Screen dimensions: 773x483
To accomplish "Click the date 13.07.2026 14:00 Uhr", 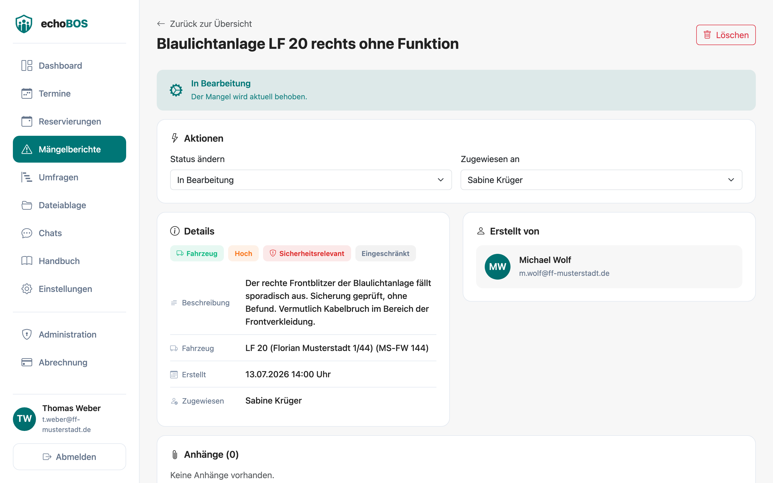I will coord(288,374).
